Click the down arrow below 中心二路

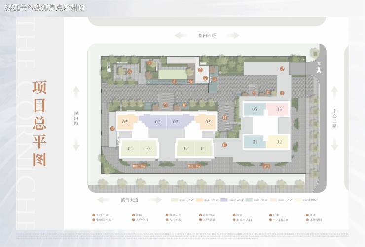coord(335,144)
